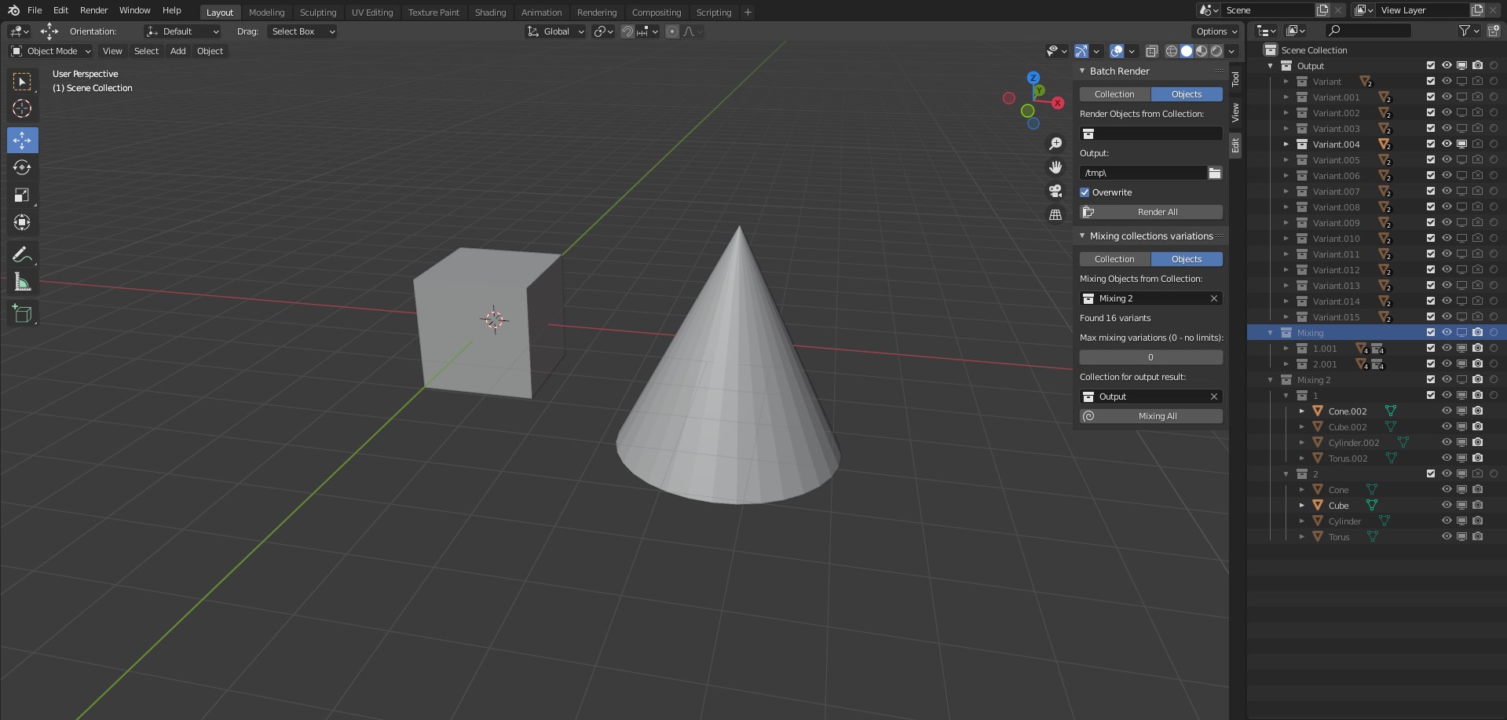The width and height of the screenshot is (1507, 720).
Task: Hide the Variant.004 collection eye toggle
Action: 1446,144
